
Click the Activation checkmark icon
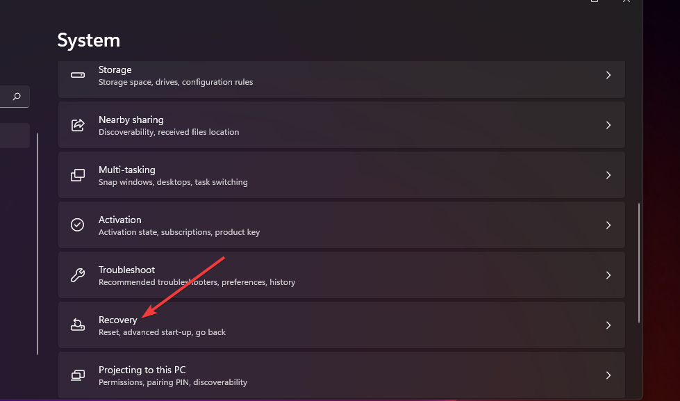(x=78, y=225)
